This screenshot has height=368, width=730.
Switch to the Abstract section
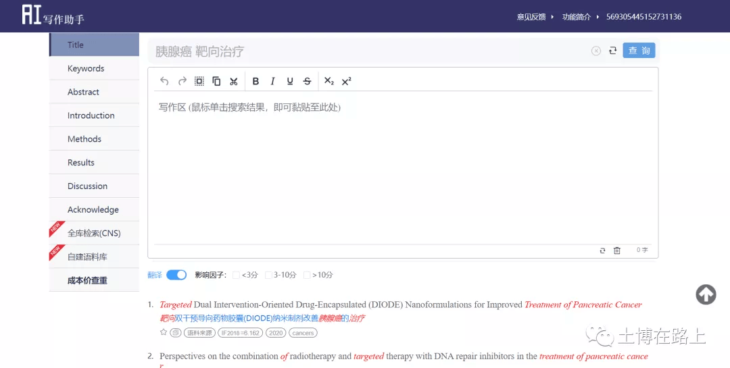(x=94, y=92)
